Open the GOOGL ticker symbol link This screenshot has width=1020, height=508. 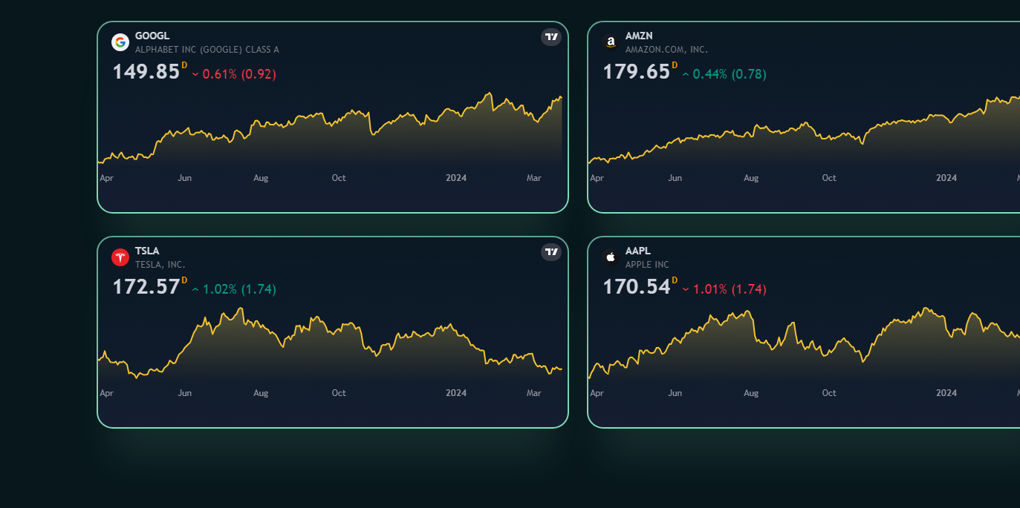[x=152, y=36]
